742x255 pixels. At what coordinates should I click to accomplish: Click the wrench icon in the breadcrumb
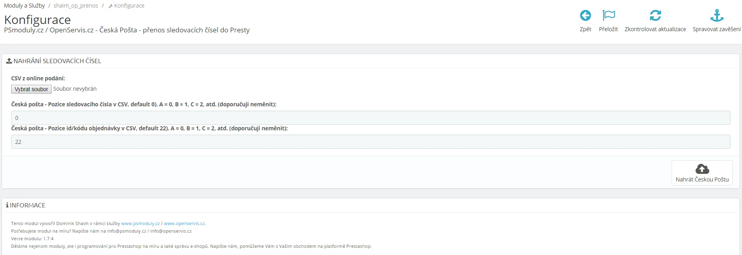click(x=111, y=6)
